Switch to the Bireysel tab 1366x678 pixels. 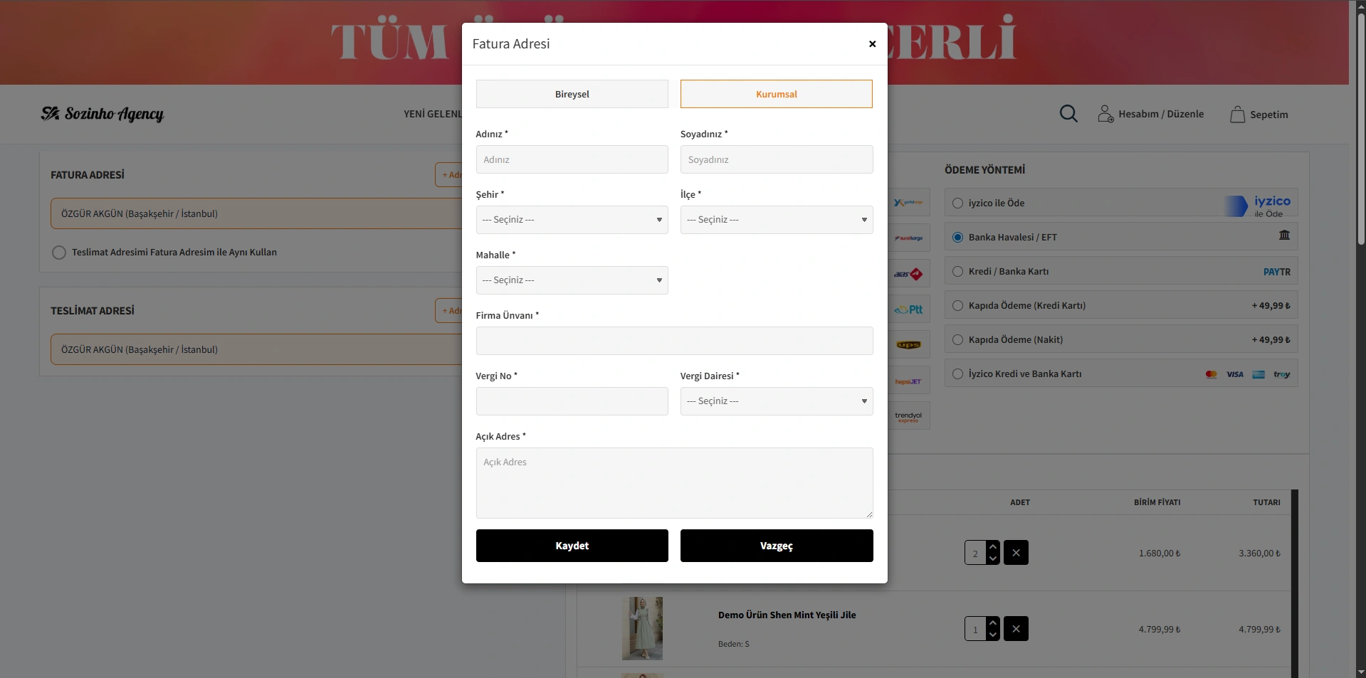572,94
